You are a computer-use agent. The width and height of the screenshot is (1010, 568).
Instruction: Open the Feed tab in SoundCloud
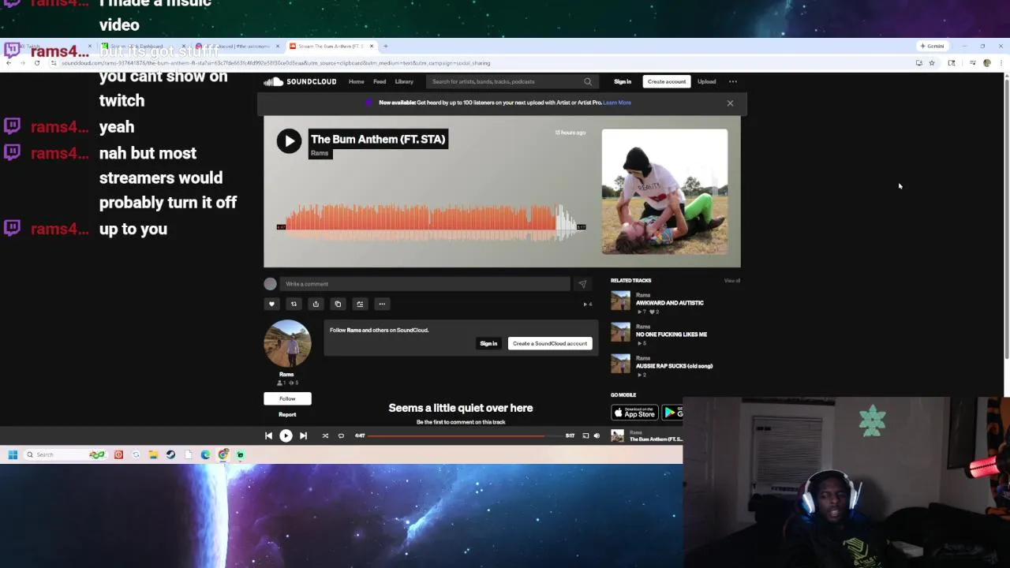380,81
